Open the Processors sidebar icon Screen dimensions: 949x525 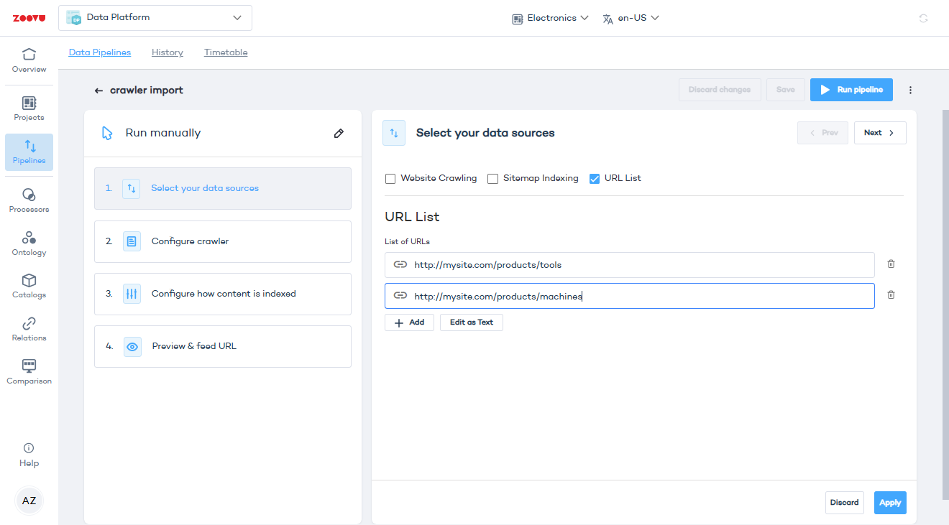click(29, 200)
